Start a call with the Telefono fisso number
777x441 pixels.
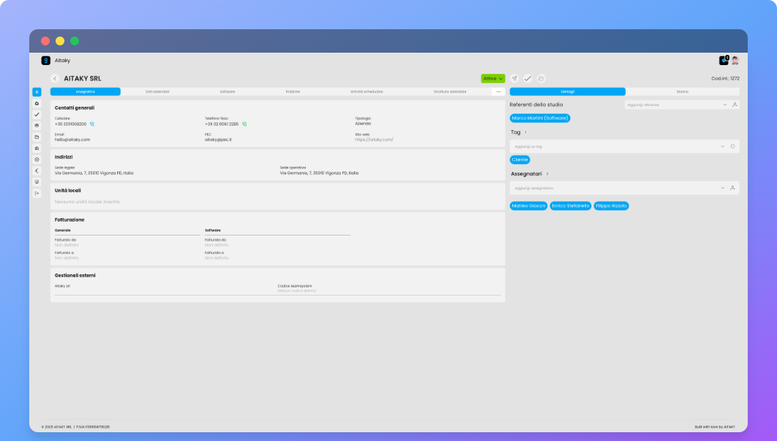[244, 124]
